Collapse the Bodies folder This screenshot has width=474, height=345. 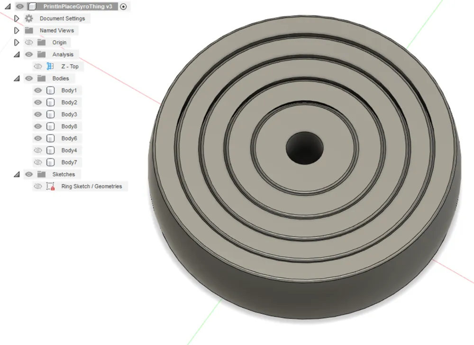coord(17,78)
